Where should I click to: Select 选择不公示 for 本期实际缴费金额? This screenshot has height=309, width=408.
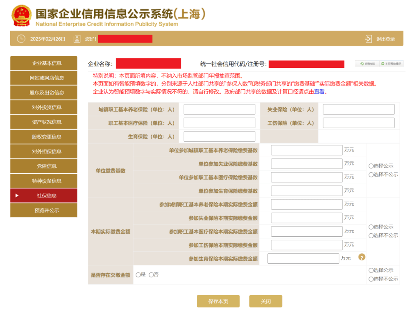tap(371, 236)
